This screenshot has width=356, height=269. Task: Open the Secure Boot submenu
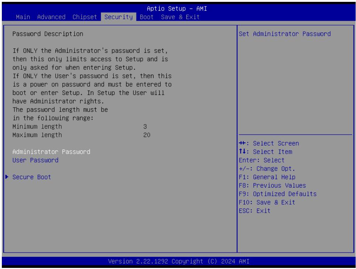[x=32, y=177]
